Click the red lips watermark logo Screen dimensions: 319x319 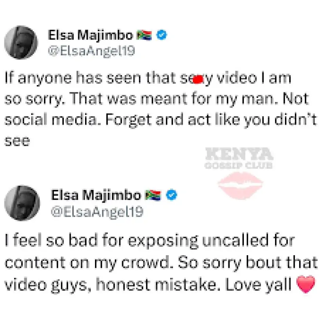coord(240,185)
